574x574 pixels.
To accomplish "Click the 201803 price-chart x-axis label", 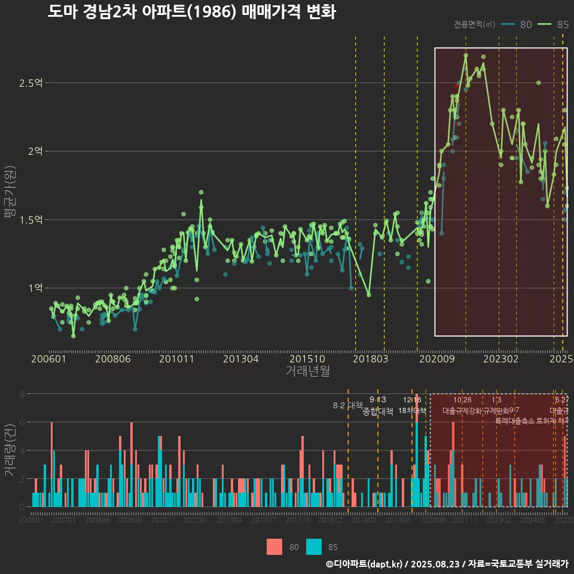I will point(371,359).
